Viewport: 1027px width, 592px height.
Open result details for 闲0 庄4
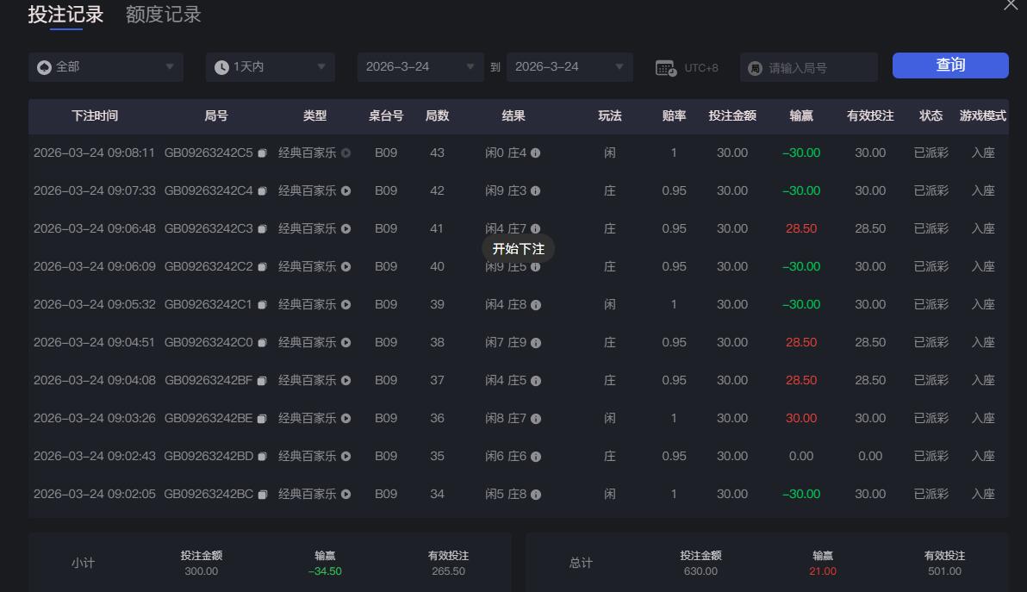tap(535, 153)
